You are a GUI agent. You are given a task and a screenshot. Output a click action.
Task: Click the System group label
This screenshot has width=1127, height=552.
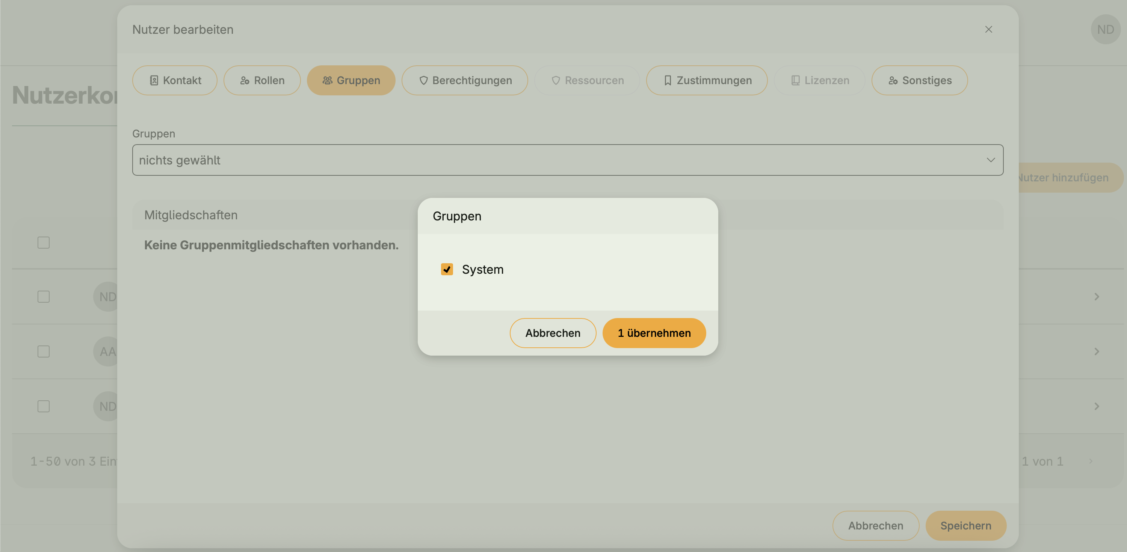483,270
